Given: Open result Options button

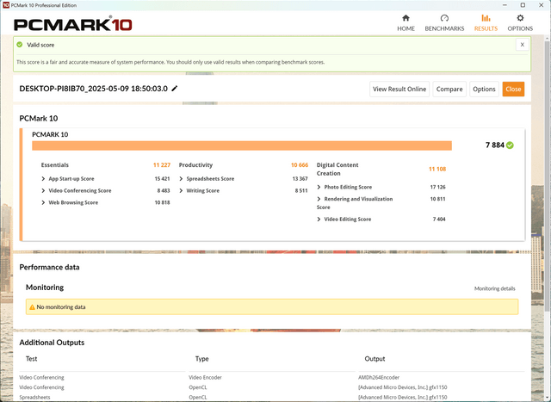Looking at the screenshot, I should 484,89.
